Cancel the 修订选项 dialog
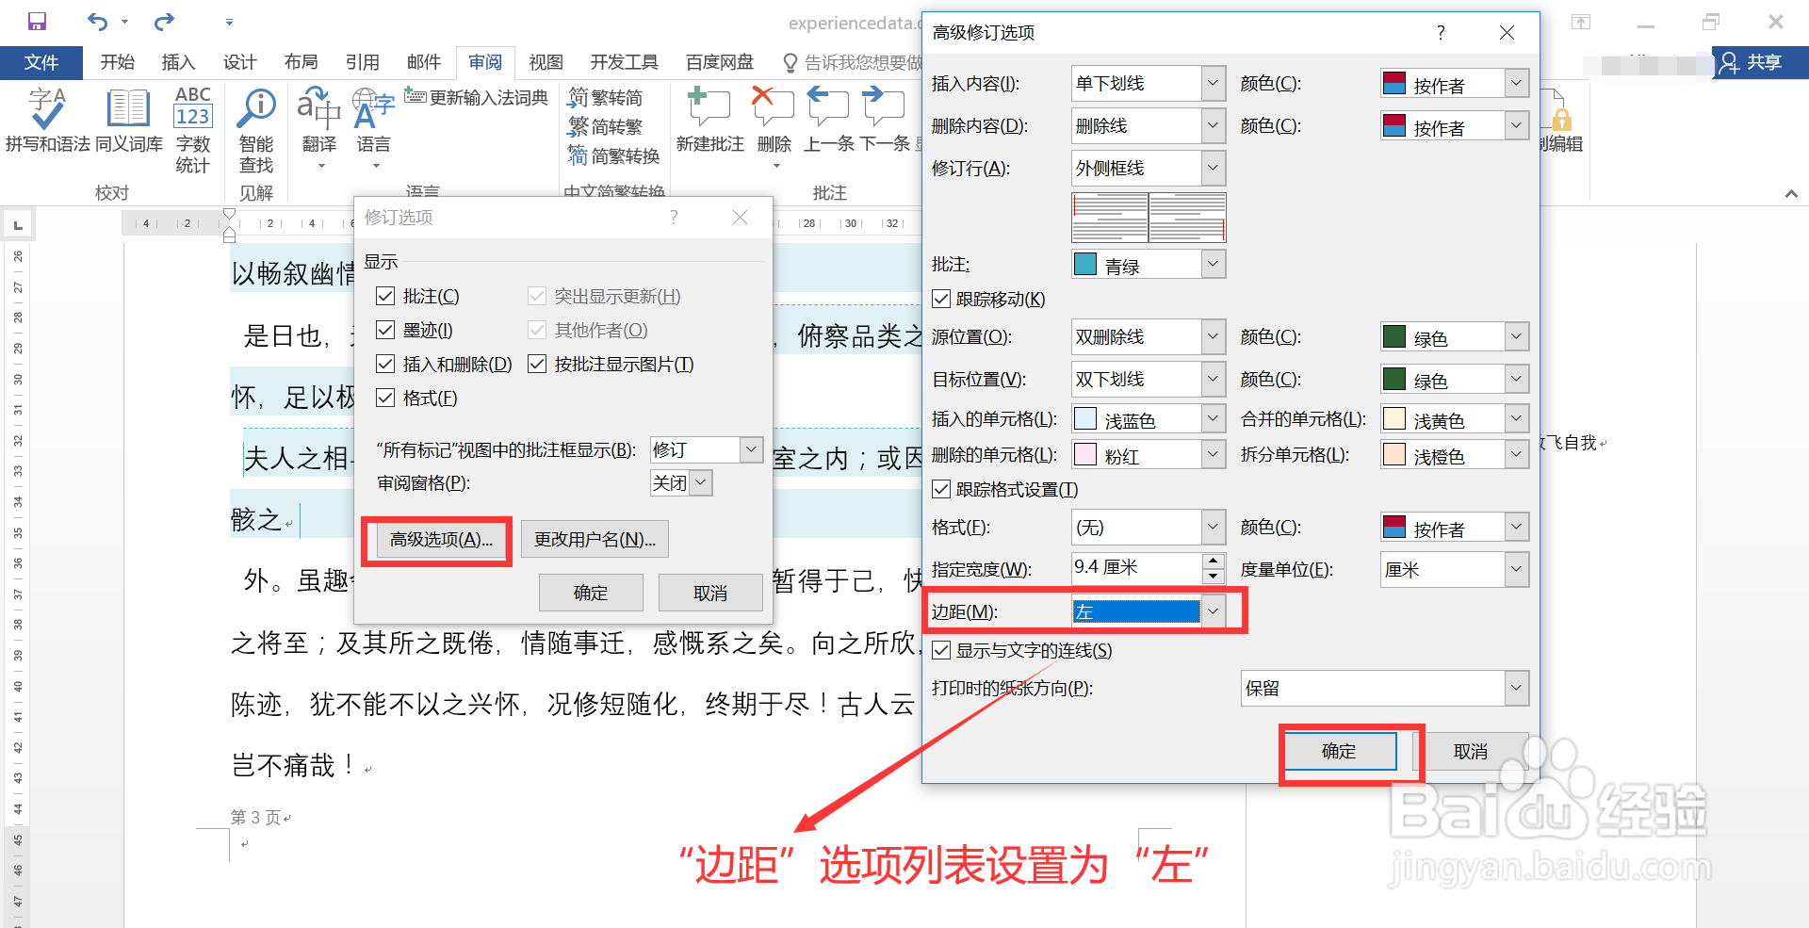The image size is (1809, 928). tap(710, 594)
